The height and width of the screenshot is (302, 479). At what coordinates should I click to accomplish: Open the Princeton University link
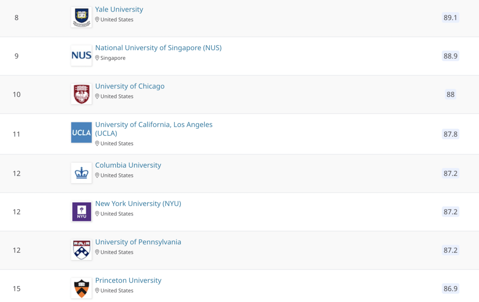pos(128,280)
